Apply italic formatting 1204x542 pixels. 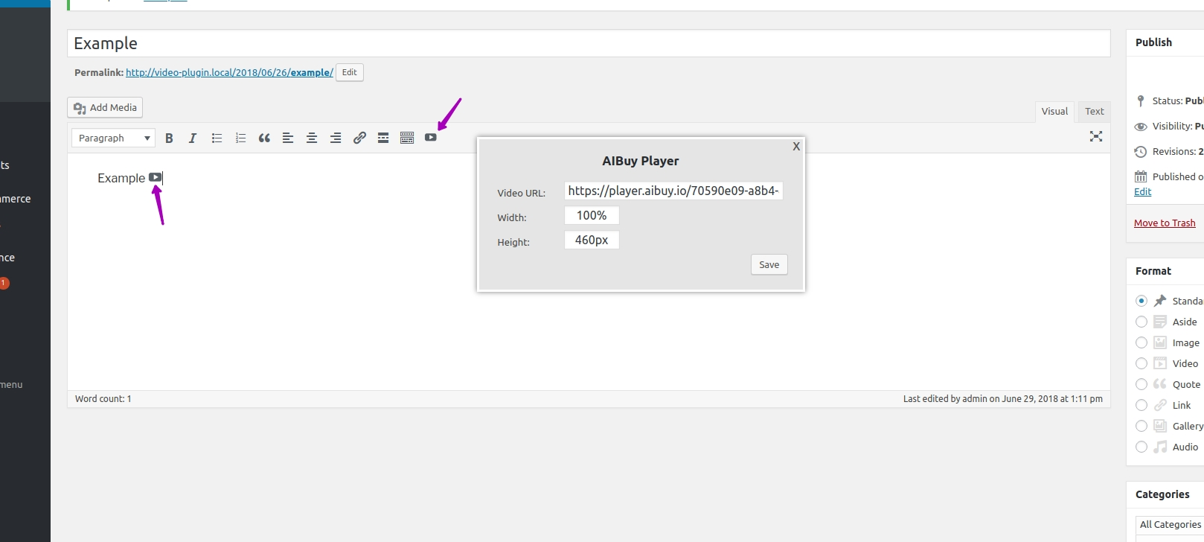pos(193,138)
